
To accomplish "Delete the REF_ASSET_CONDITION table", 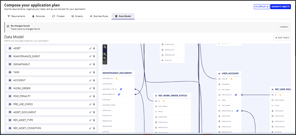I will click(x=94, y=128).
